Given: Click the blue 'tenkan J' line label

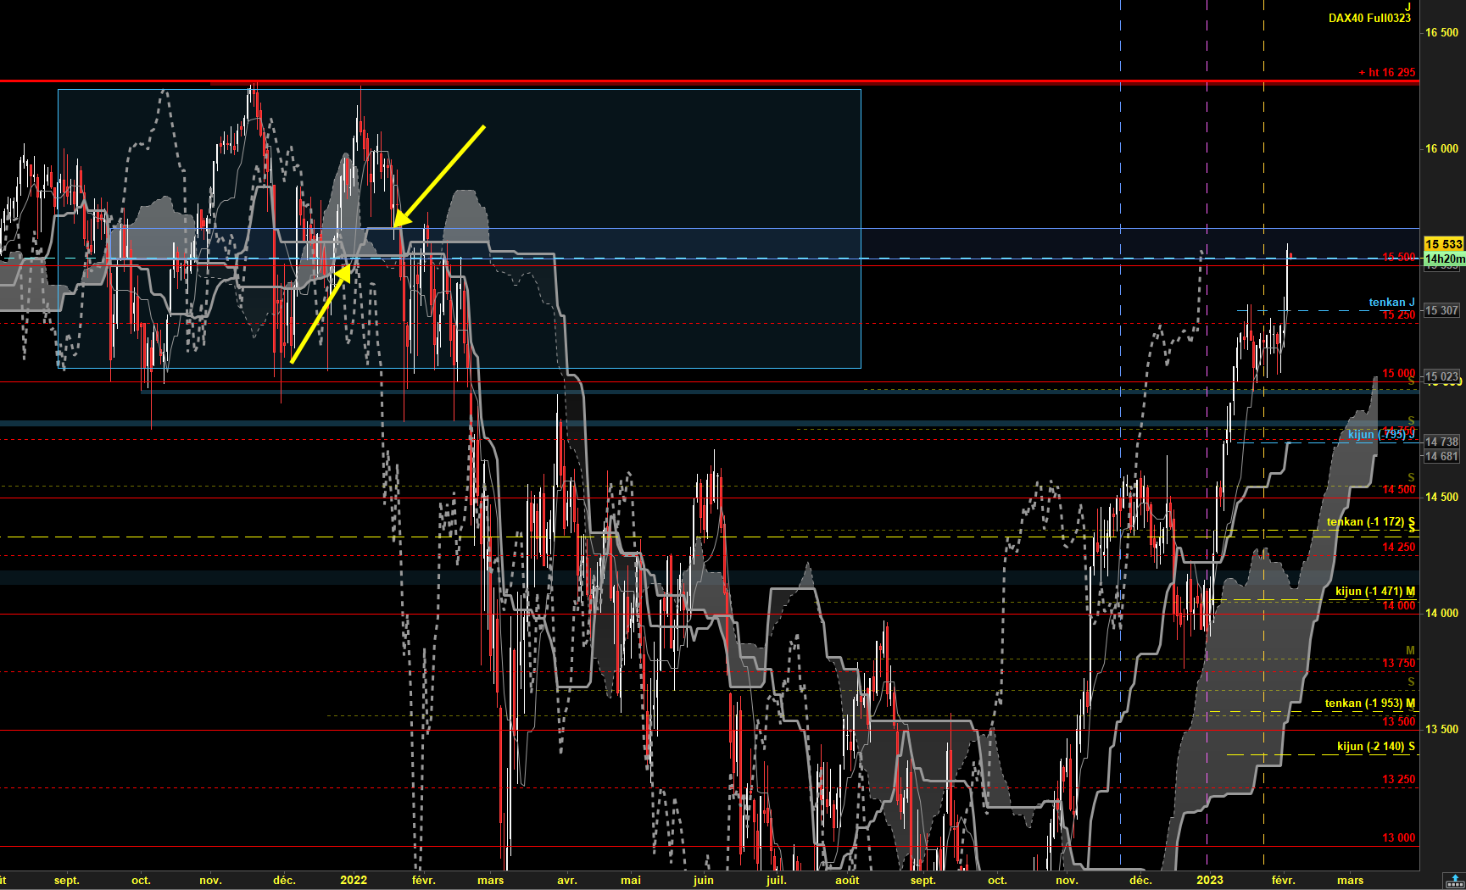Looking at the screenshot, I should 1391,302.
